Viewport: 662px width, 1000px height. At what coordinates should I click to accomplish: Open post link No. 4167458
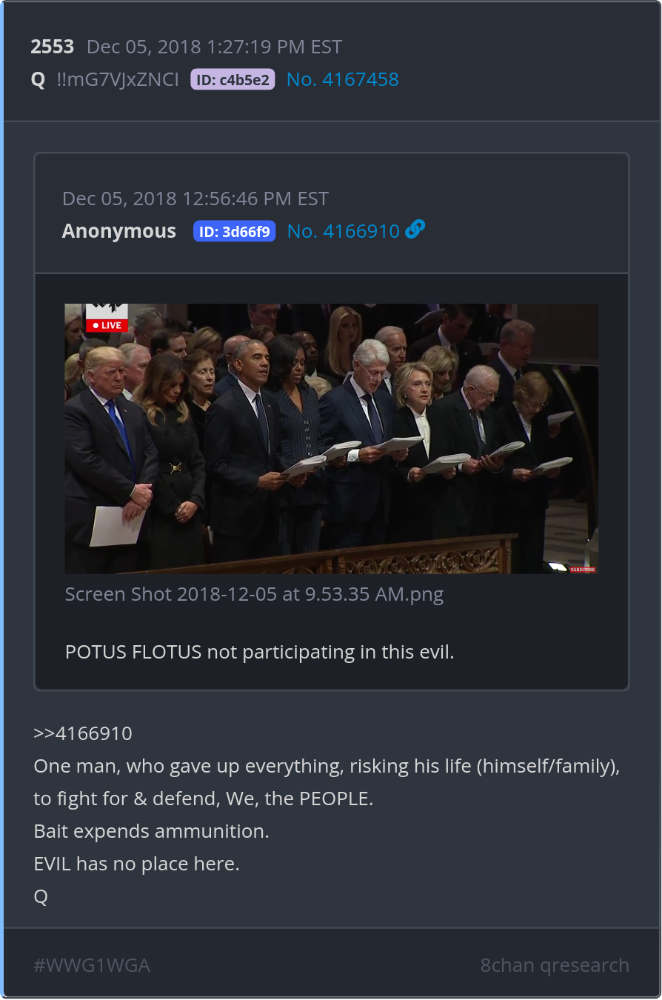pos(343,79)
